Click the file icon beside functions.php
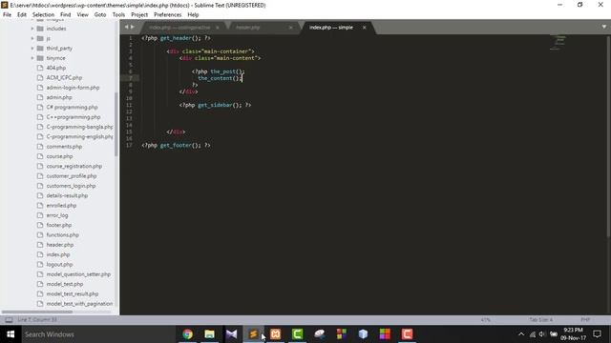The image size is (611, 343). [x=40, y=235]
